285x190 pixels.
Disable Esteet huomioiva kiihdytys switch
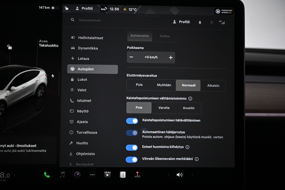tap(132, 148)
